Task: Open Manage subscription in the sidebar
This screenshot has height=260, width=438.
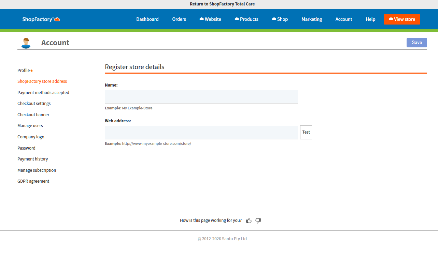Action: 37,170
